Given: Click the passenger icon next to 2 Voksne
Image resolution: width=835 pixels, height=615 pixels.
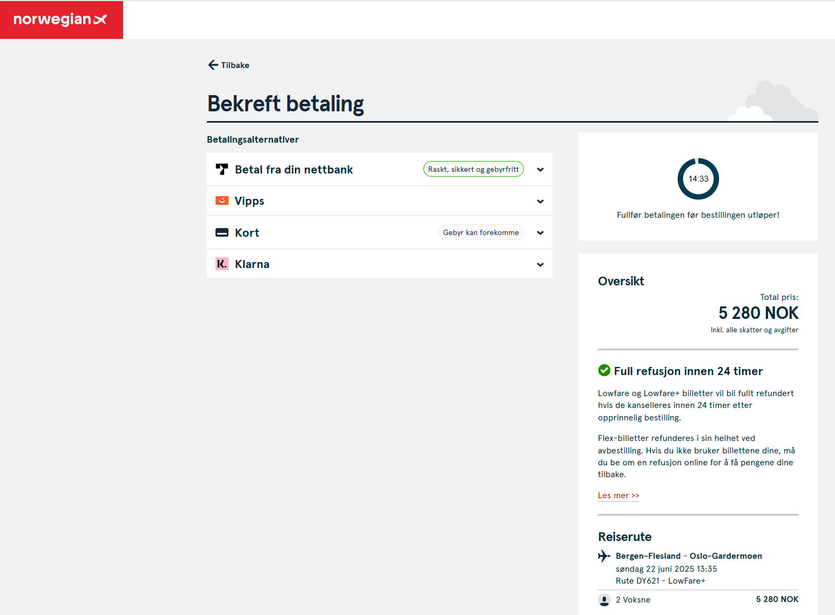Looking at the screenshot, I should [x=604, y=599].
